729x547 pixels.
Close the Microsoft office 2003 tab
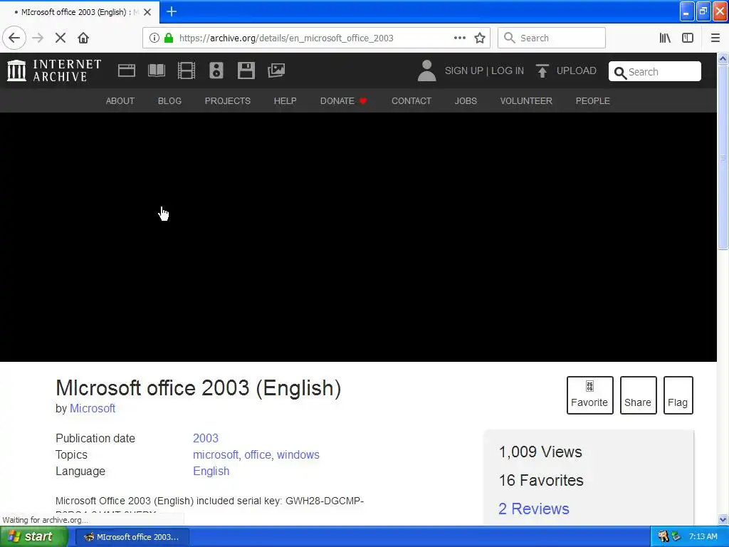click(x=147, y=12)
